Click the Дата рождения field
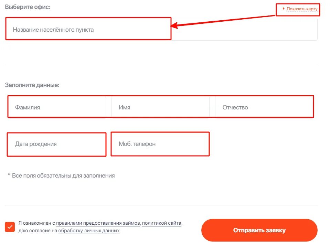The image size is (330, 245). click(56, 144)
